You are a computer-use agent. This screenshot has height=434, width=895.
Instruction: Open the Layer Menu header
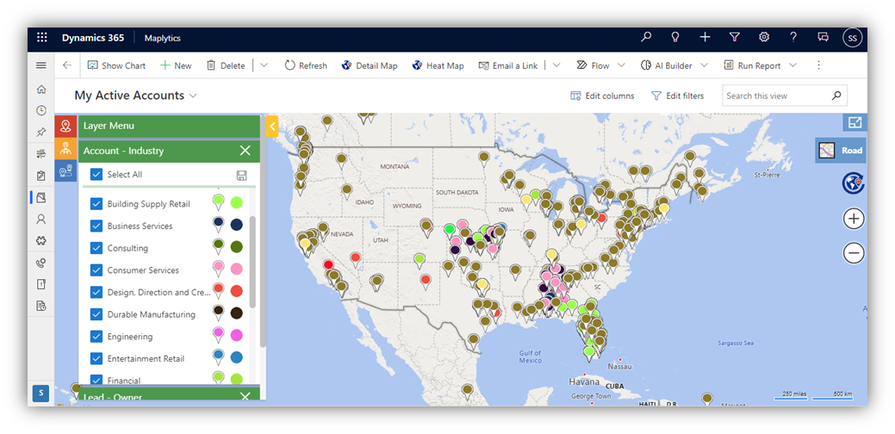pos(169,126)
